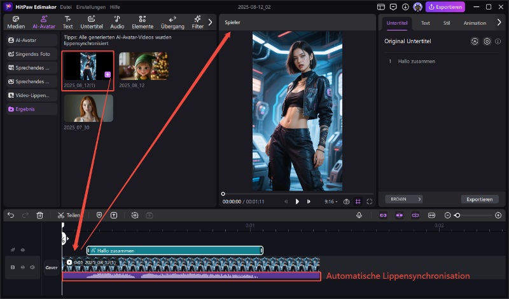Open the download center icon
Image resolution: width=509 pixels, height=299 pixels.
pyautogui.click(x=405, y=7)
